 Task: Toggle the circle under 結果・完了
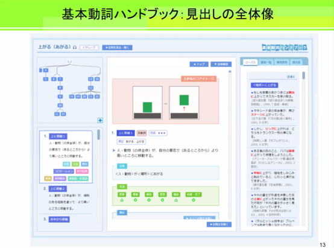point(194,200)
